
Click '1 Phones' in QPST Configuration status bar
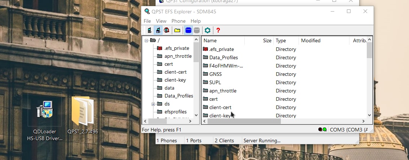[167, 140]
